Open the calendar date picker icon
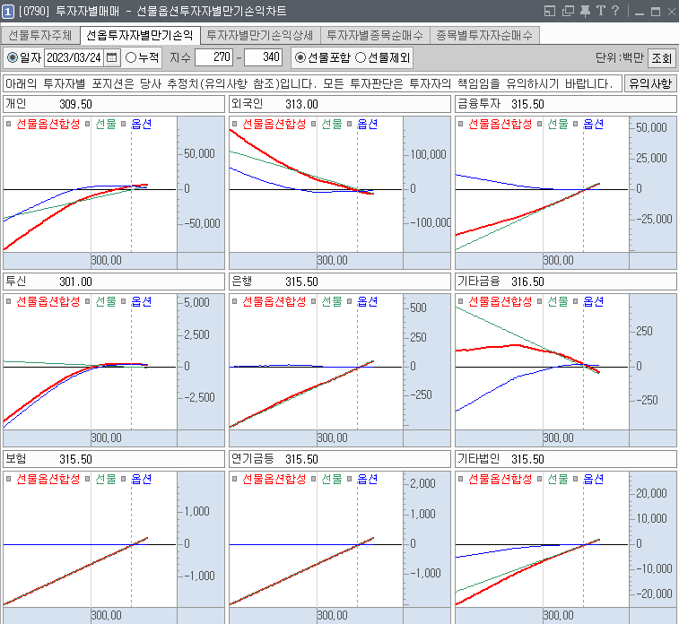Screen dimensions: 679x624 coord(112,57)
